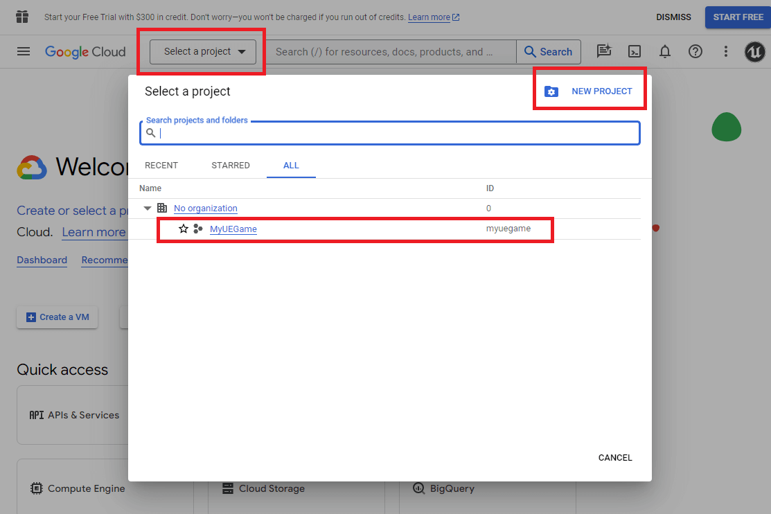Click the magnifier icon in project search field

151,133
